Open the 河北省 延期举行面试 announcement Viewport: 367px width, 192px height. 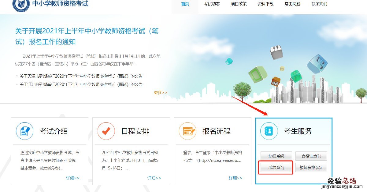click(81, 84)
